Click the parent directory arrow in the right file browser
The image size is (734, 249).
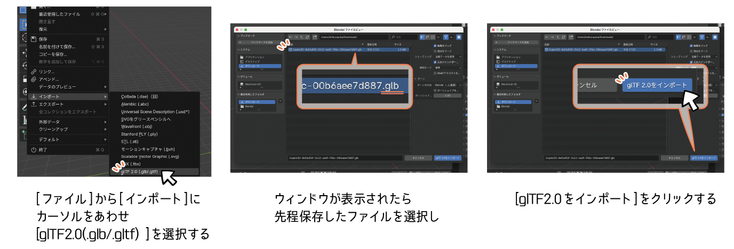pyautogui.click(x=559, y=37)
